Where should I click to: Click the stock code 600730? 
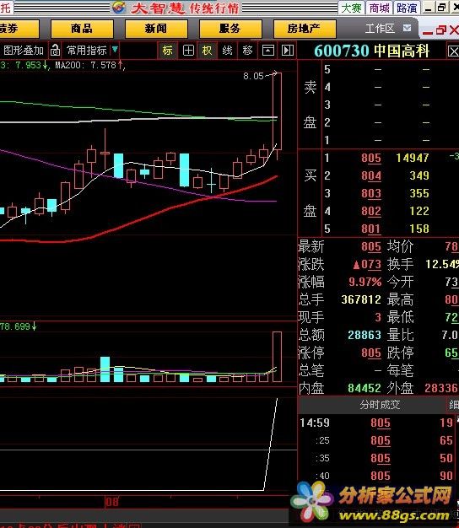click(x=342, y=51)
